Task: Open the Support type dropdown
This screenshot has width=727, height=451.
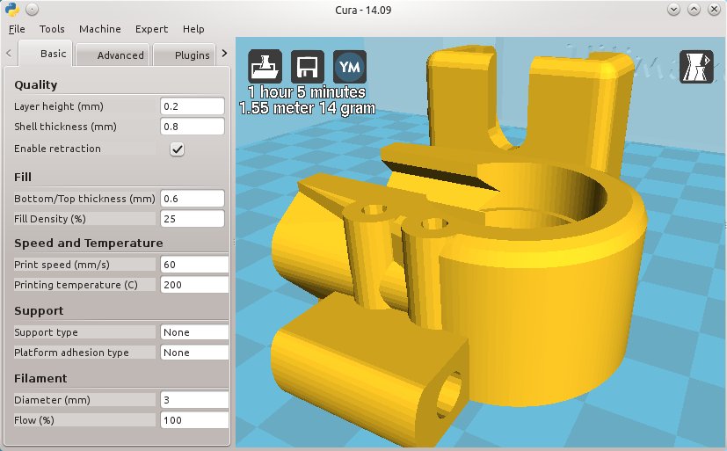Action: tap(194, 332)
